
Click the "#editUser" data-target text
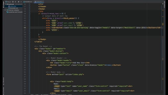click(x=129, y=28)
